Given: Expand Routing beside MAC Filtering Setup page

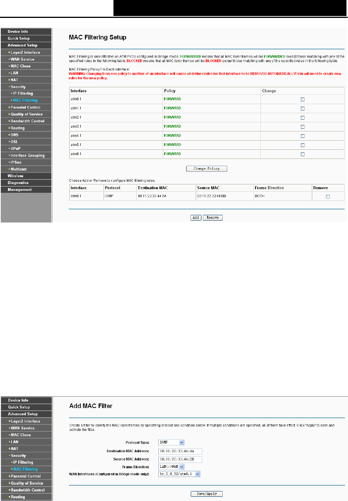Looking at the screenshot, I should [26, 128].
